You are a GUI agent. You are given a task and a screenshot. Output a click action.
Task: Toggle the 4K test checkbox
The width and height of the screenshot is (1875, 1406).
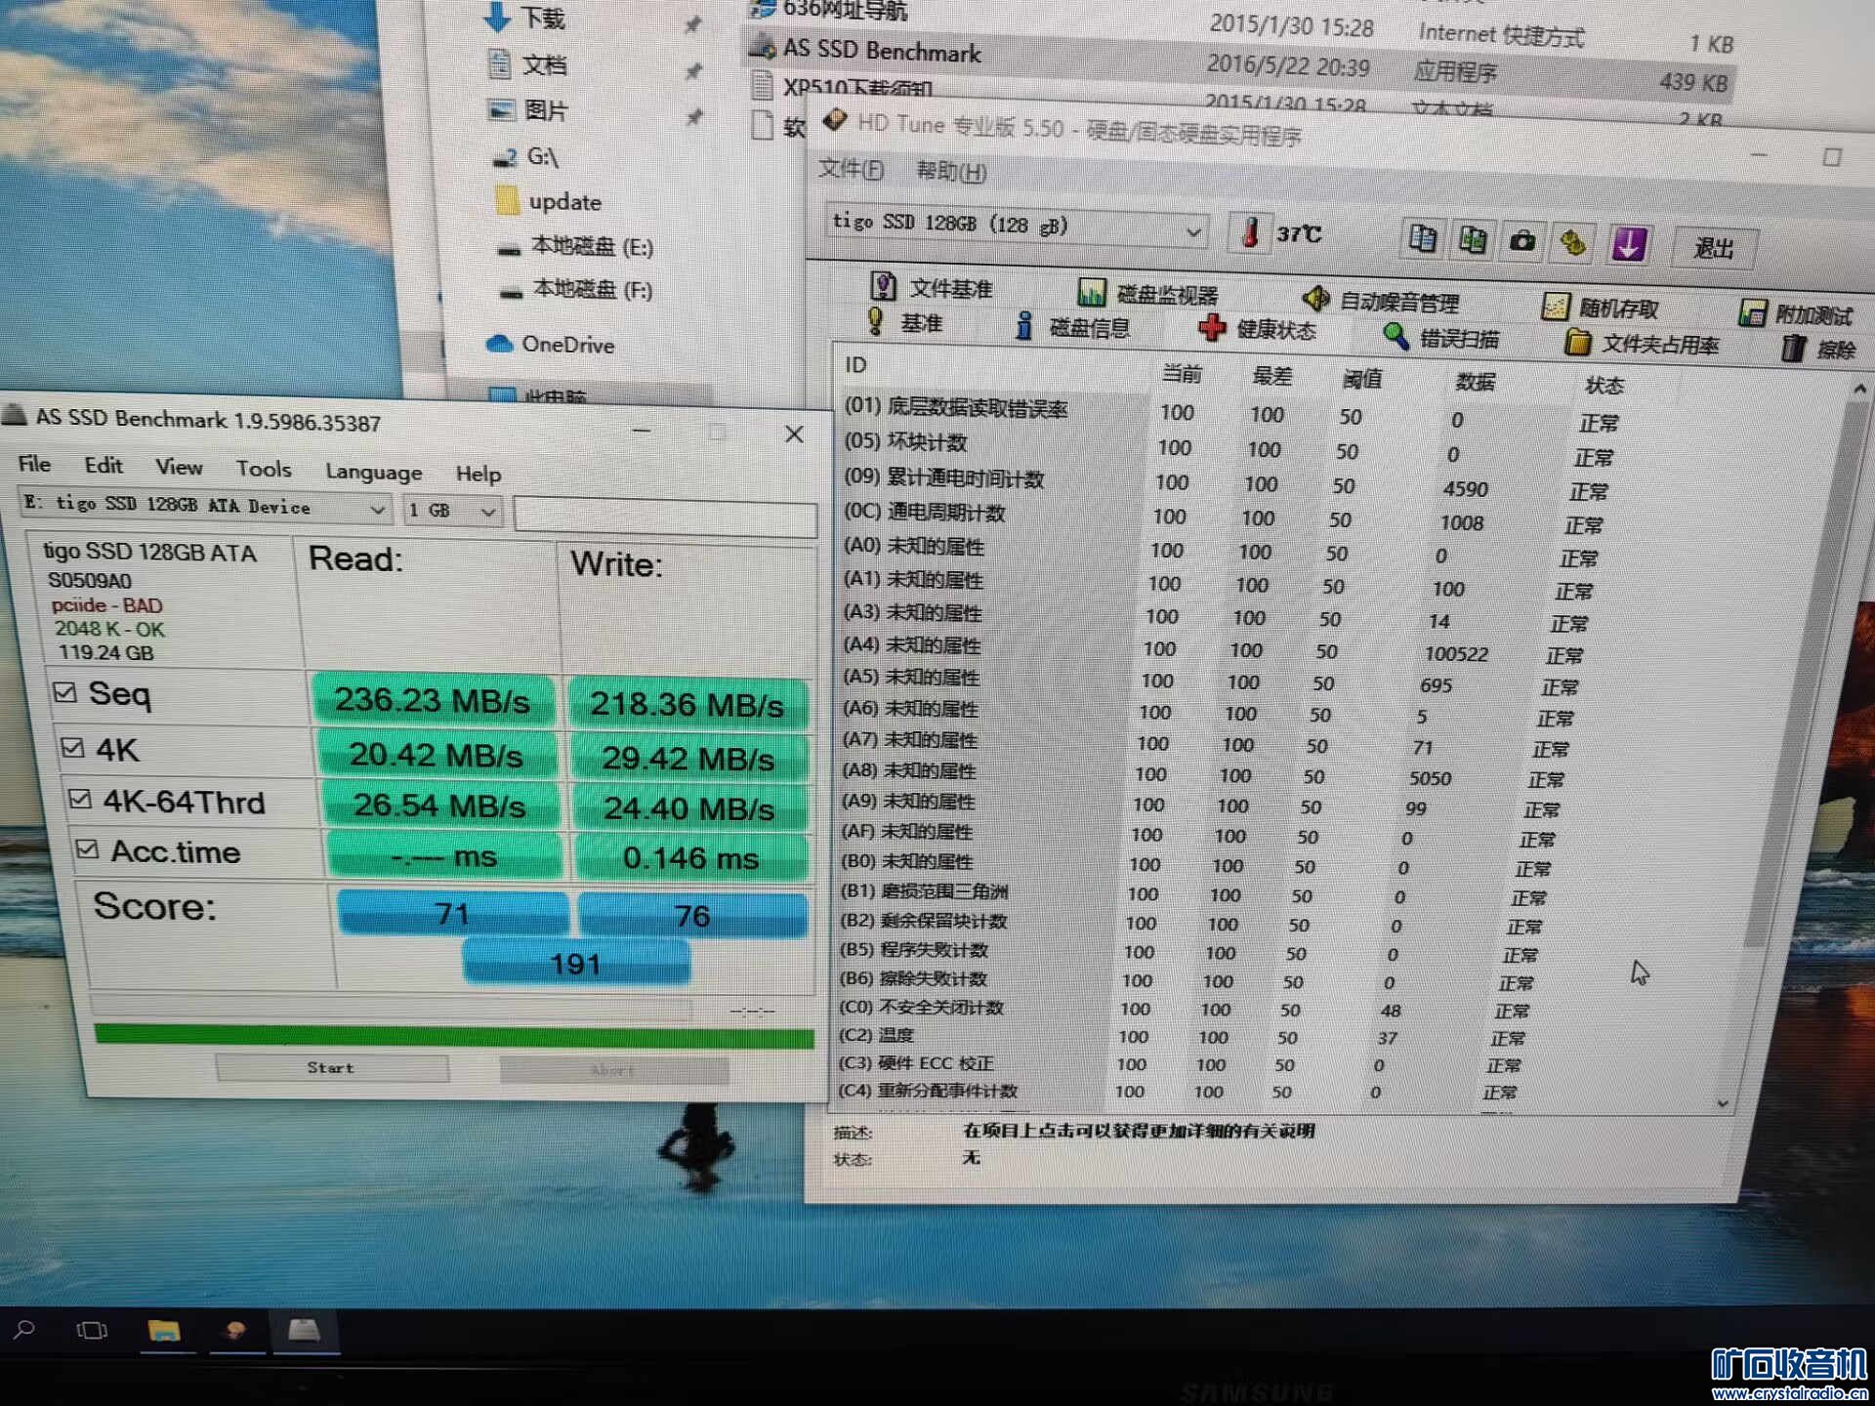71,748
